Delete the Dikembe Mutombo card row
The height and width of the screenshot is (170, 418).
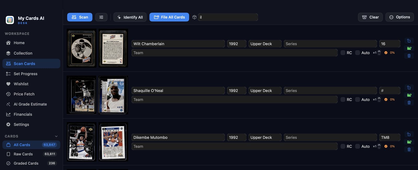coord(409,149)
